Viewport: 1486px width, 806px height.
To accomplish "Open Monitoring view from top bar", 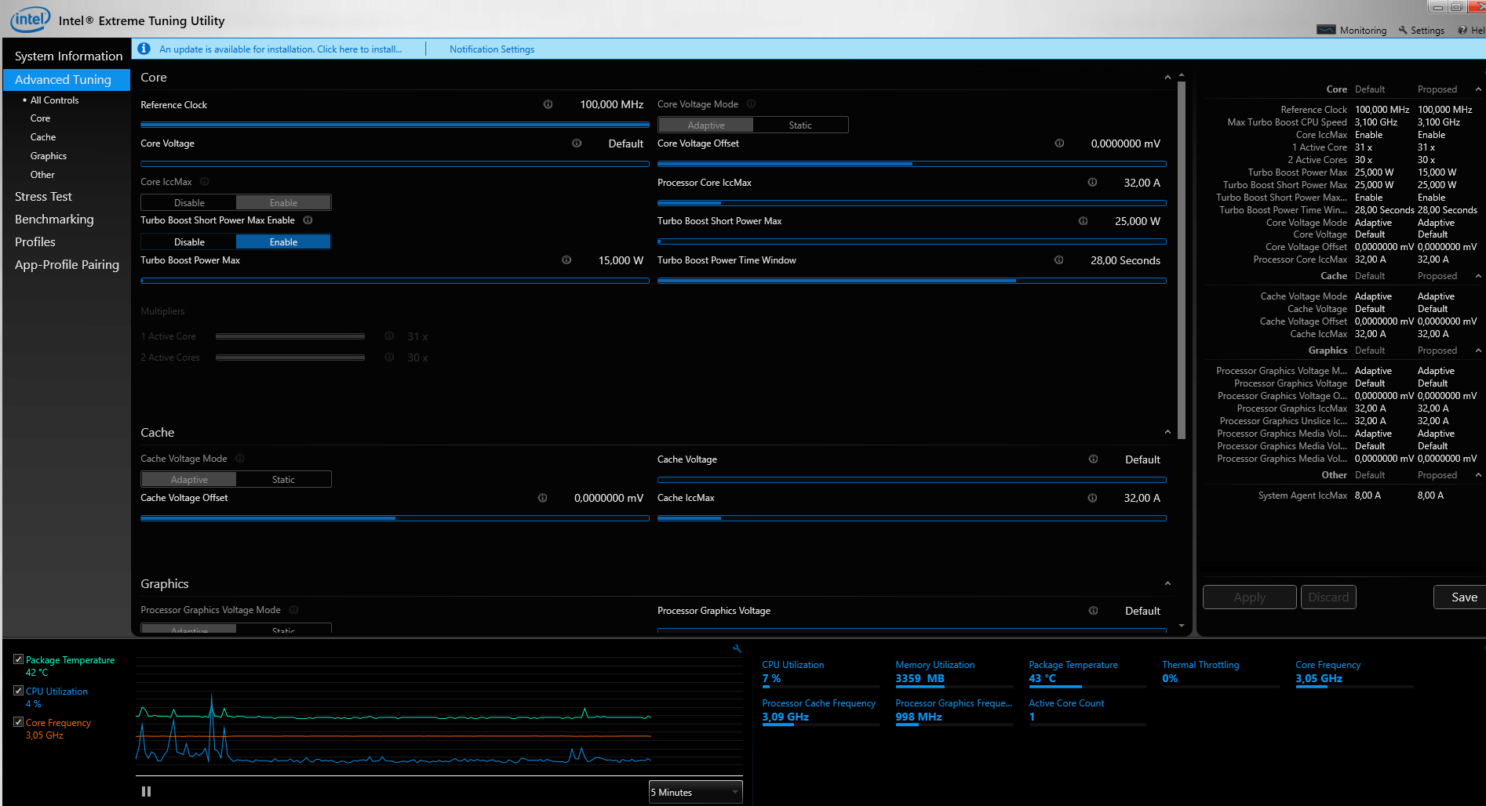I will [1352, 30].
